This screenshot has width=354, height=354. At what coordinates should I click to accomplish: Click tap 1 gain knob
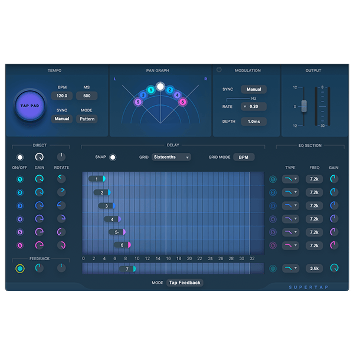(40, 179)
